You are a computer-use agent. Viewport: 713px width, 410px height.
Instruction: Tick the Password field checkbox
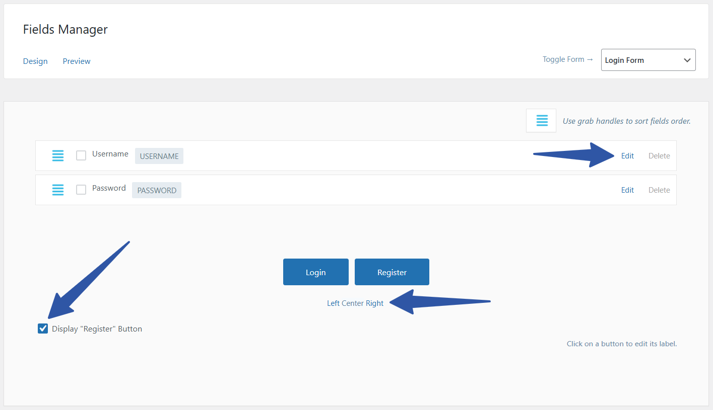(81, 190)
